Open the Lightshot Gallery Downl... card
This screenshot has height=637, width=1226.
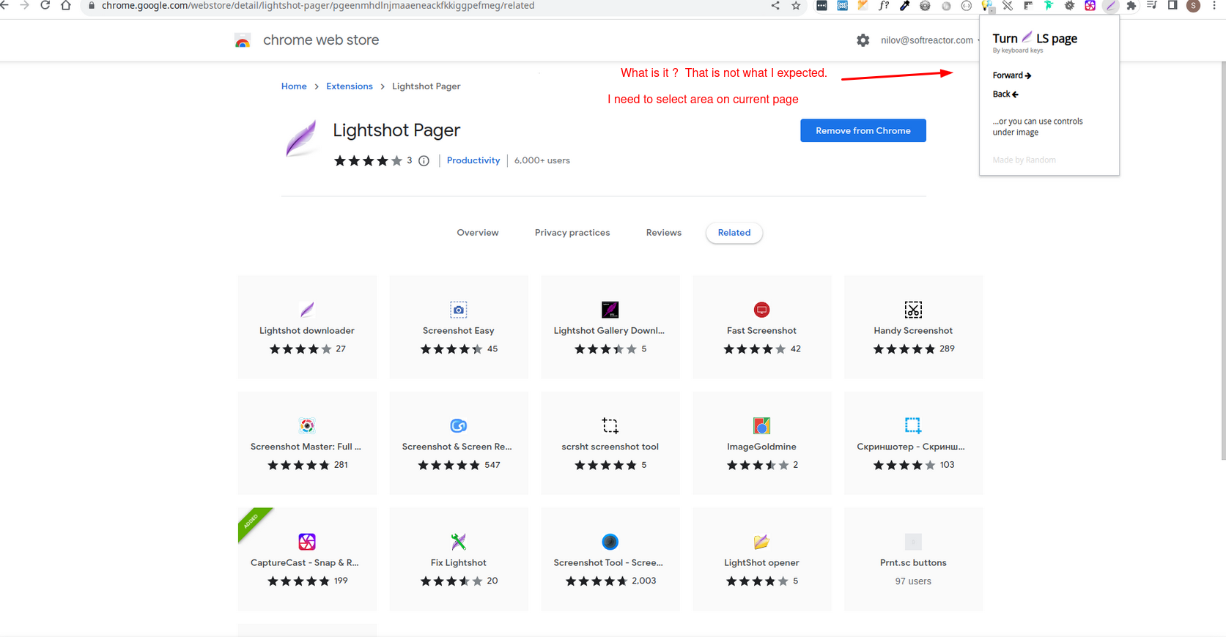pyautogui.click(x=610, y=327)
